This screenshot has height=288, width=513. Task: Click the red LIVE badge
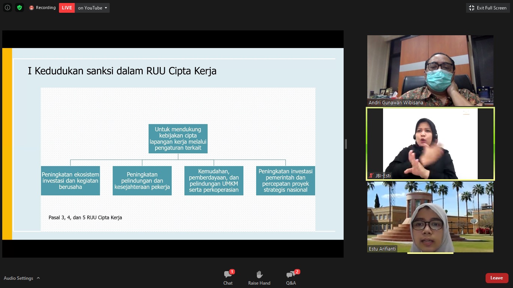coord(67,8)
